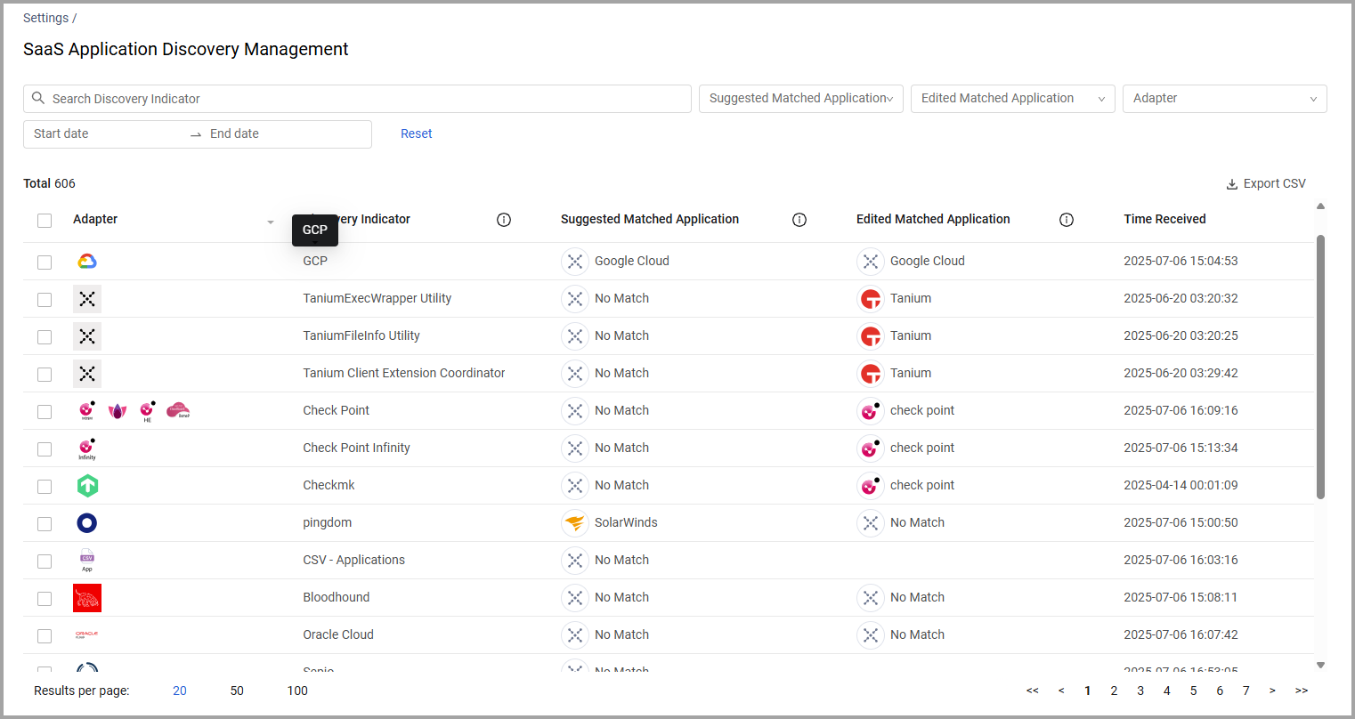The image size is (1355, 719).
Task: Check the GCP row checkbox
Action: (45, 263)
